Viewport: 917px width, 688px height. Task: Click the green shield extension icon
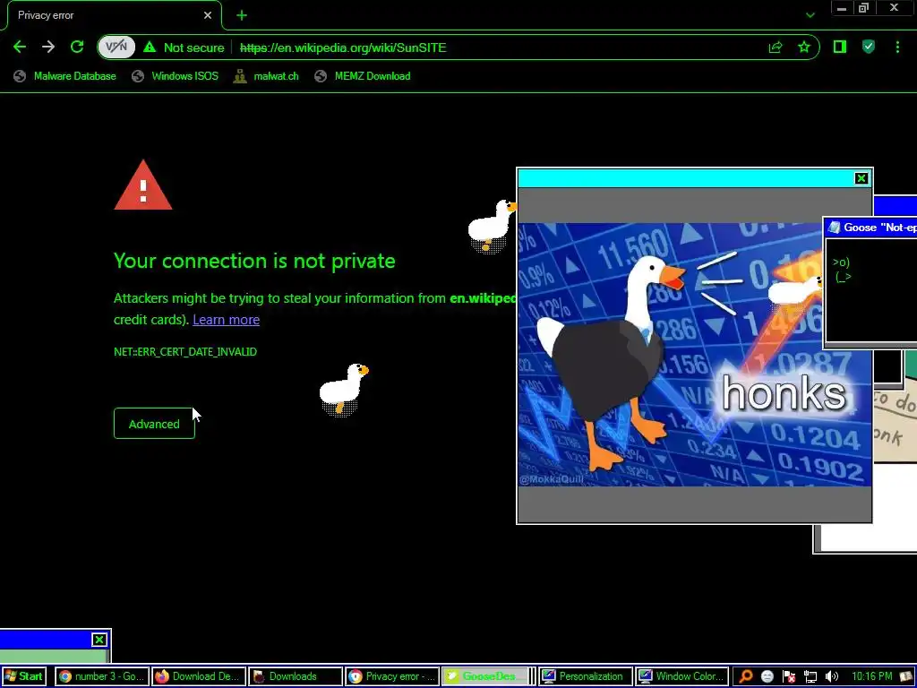point(869,47)
